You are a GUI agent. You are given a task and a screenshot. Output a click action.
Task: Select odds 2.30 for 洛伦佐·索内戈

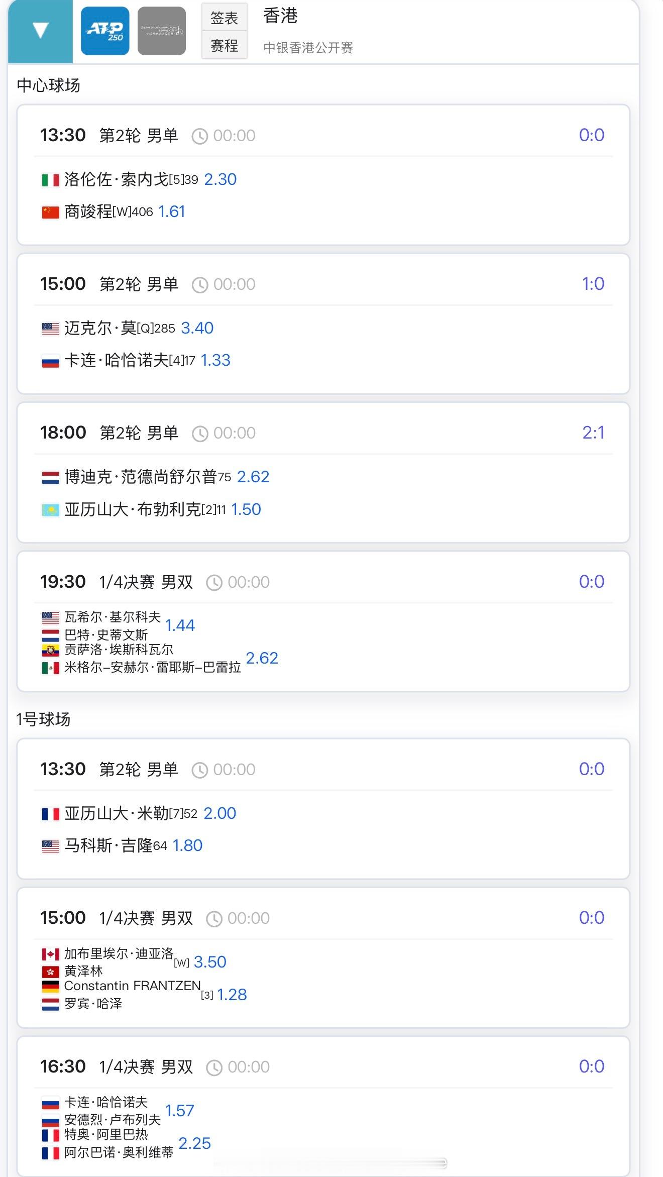(x=220, y=179)
